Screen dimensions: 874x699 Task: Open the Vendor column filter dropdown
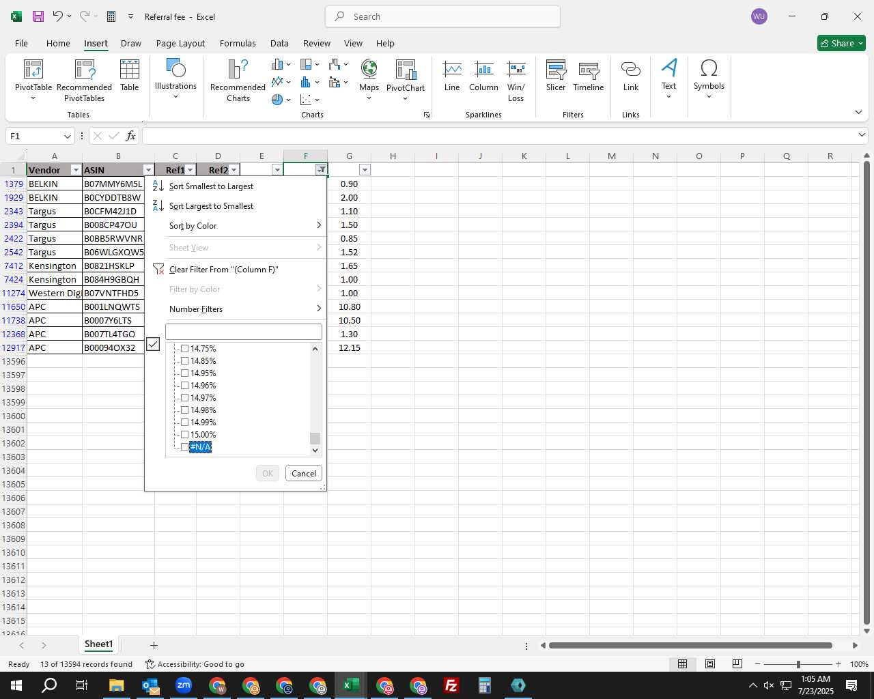point(76,170)
